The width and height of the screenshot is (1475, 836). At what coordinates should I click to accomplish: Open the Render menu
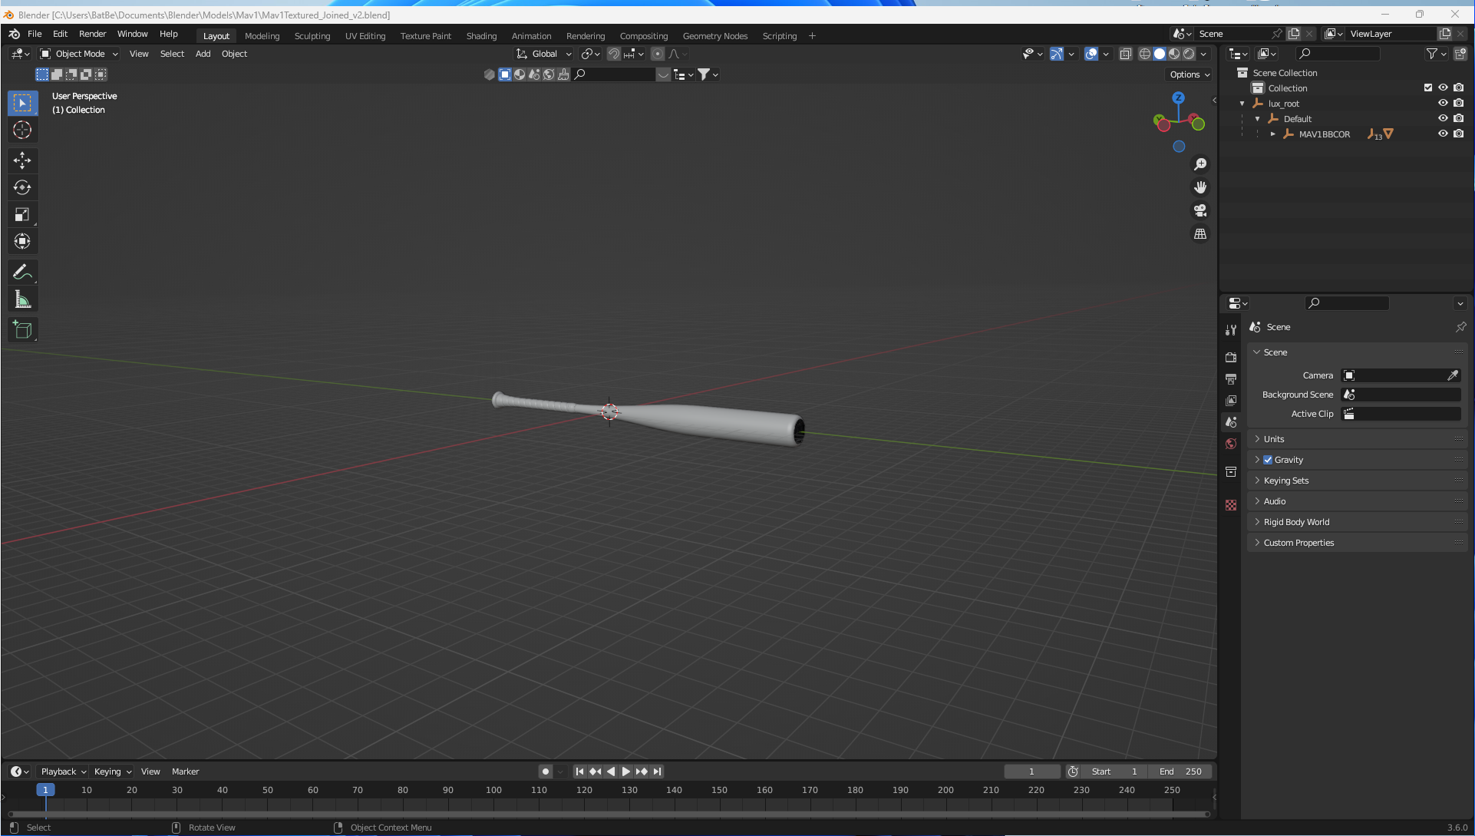point(92,34)
